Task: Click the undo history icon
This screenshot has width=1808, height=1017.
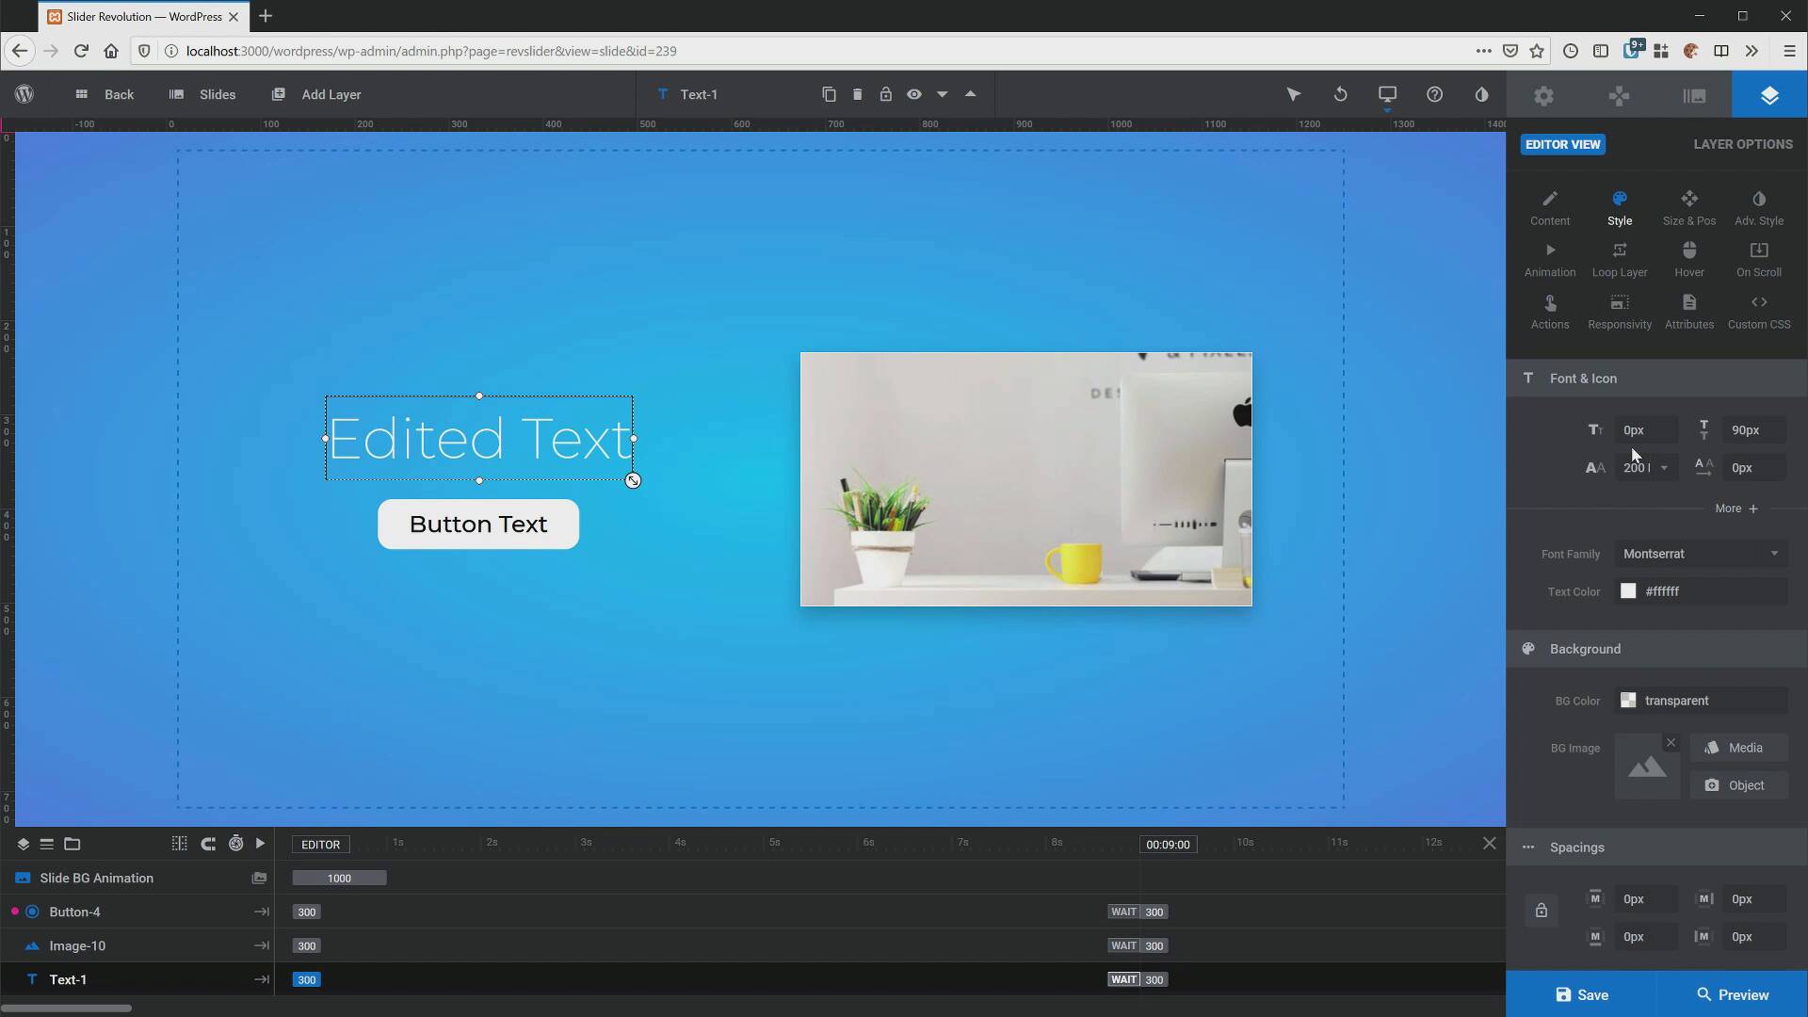Action: point(1340,94)
